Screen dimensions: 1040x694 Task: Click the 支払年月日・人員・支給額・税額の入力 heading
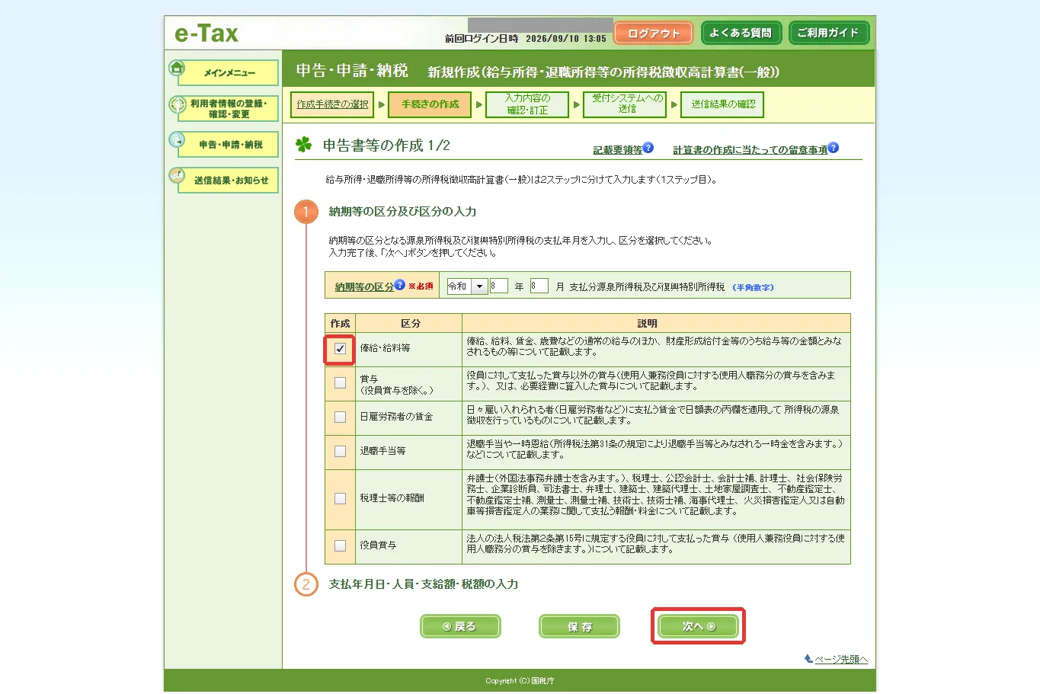[x=423, y=584]
